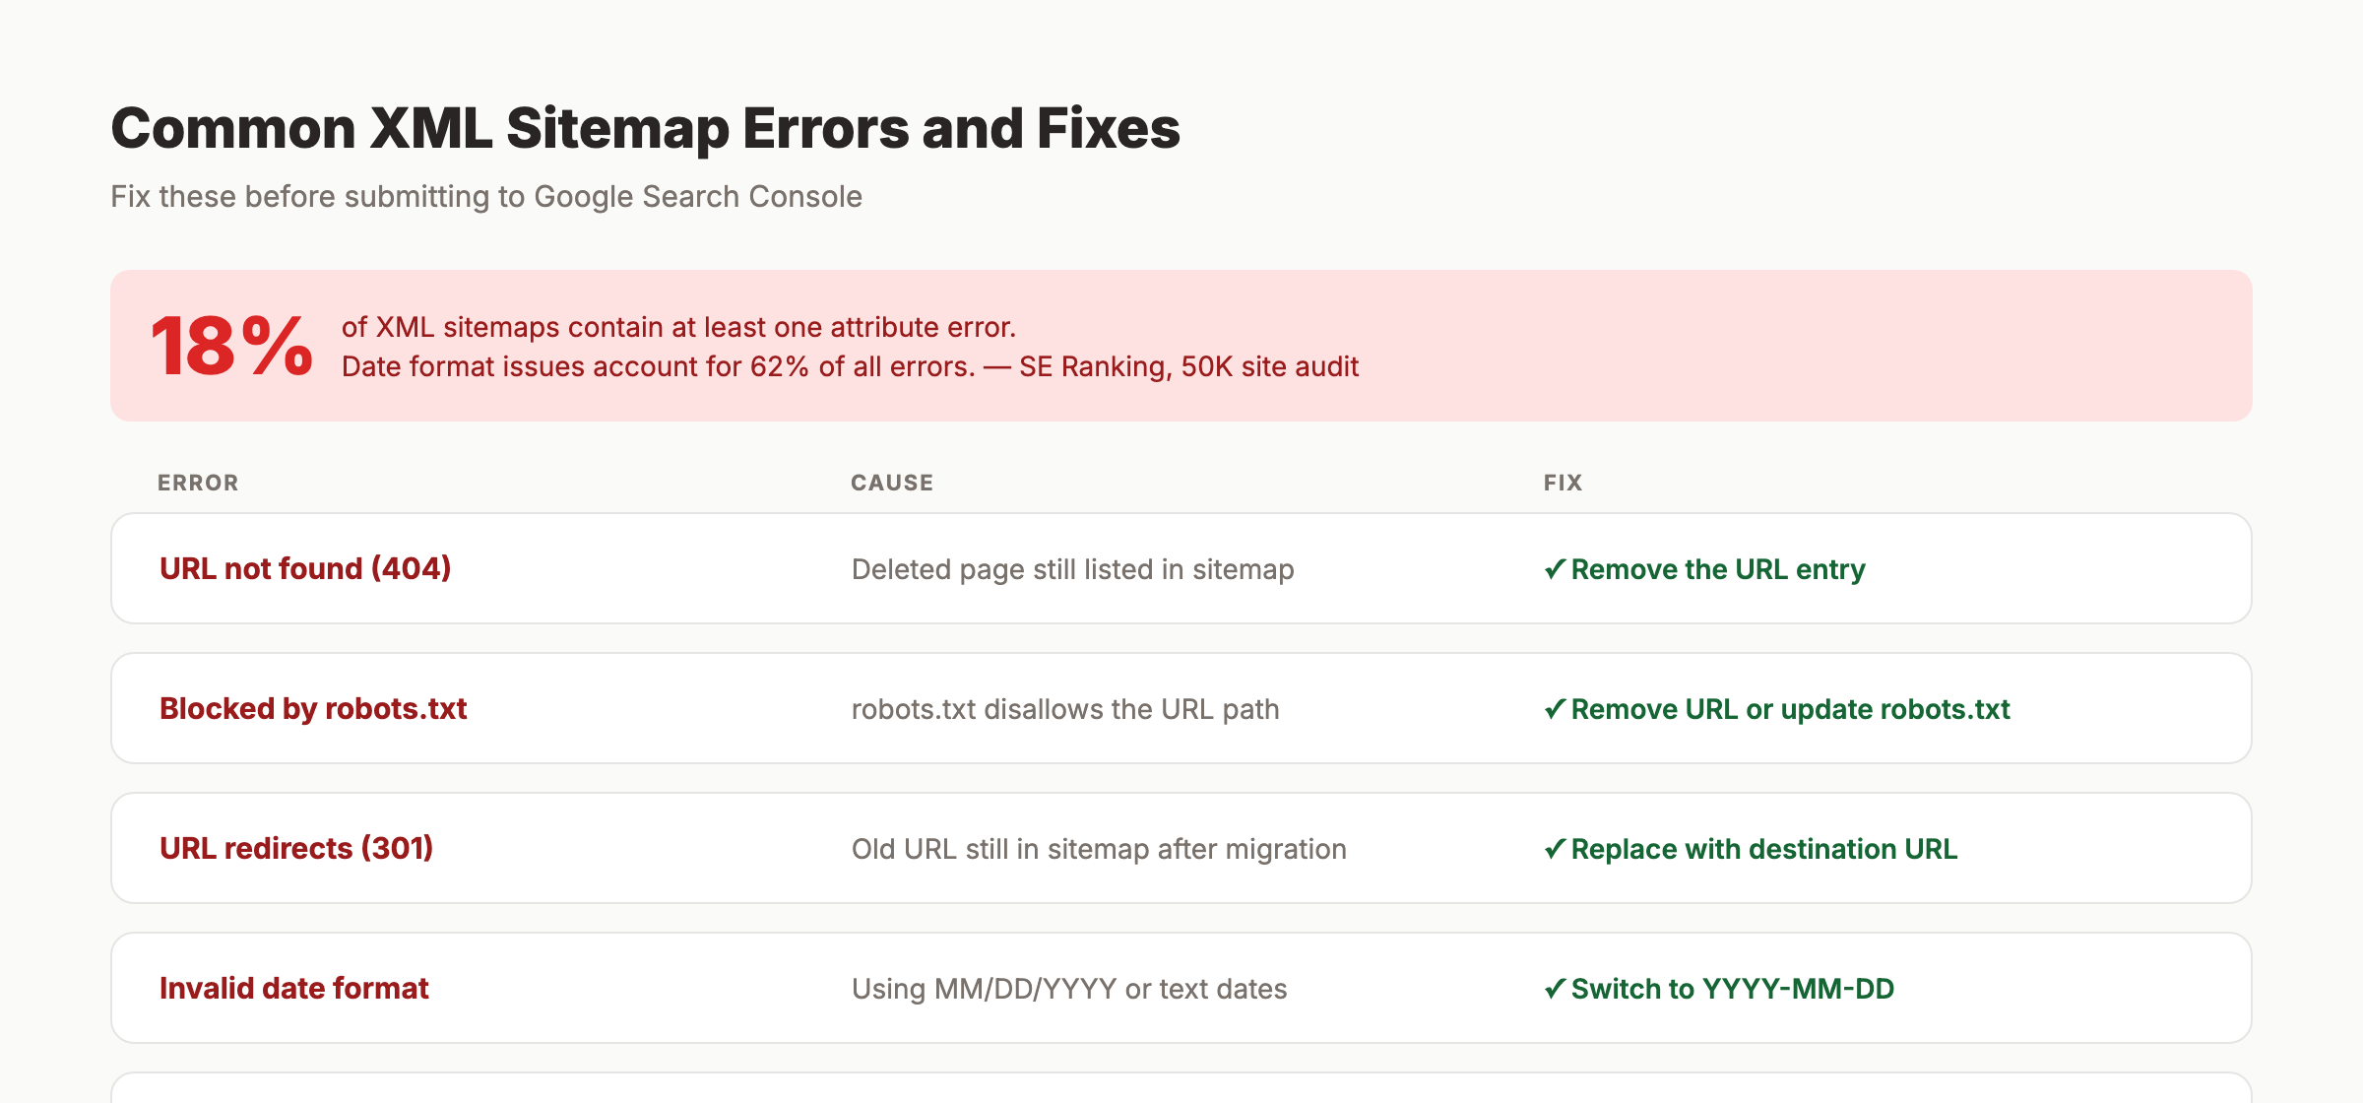
Task: Expand the partially visible row at the bottom
Action: (1181, 1088)
